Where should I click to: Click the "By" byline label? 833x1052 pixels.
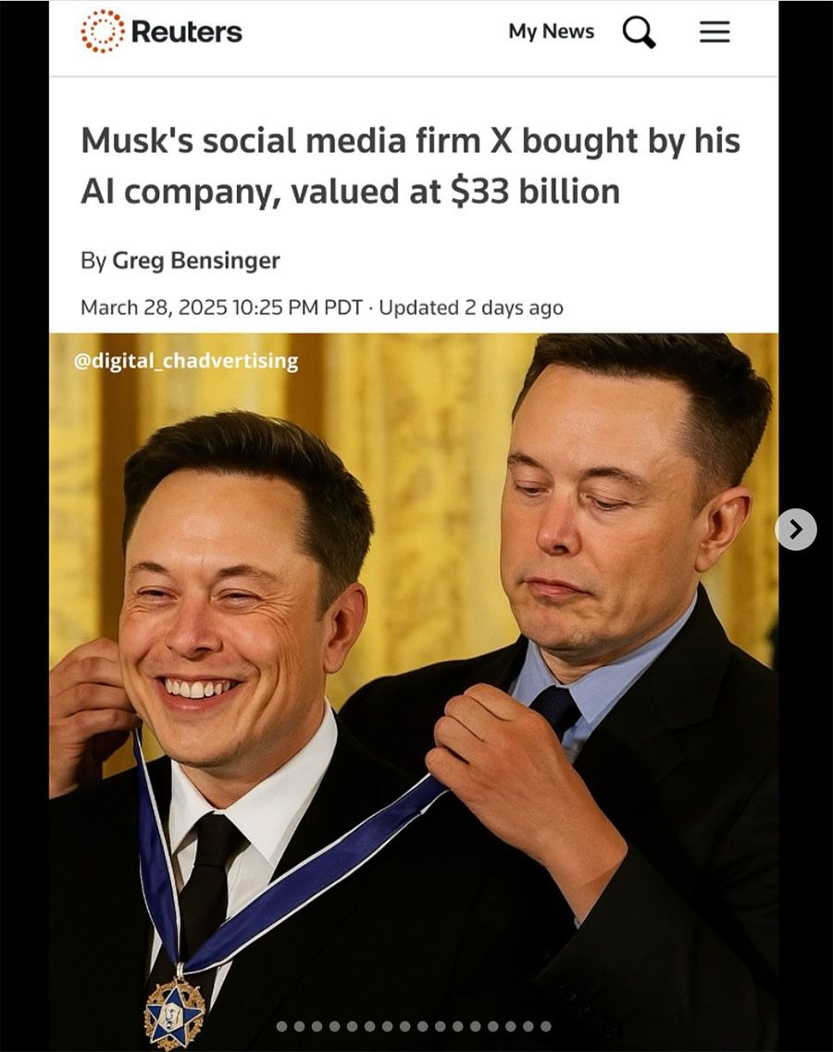tap(93, 260)
